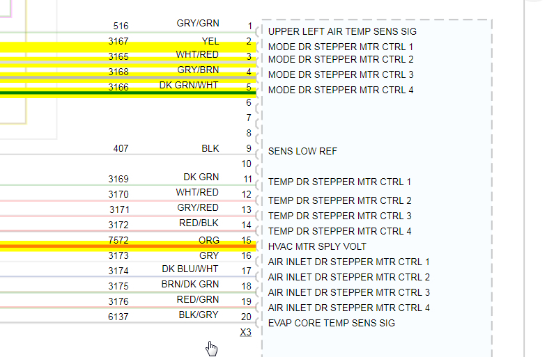Select circuit number 3176
The width and height of the screenshot is (547, 357).
click(118, 301)
